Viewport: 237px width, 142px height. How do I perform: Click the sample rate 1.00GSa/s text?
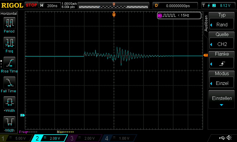click(x=69, y=4)
